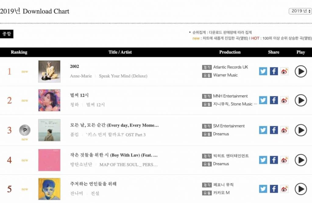Share 주저하는 연인들을 위해 on Facebook

274,189
